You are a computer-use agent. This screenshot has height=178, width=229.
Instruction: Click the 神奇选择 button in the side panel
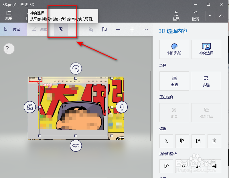tap(206, 49)
